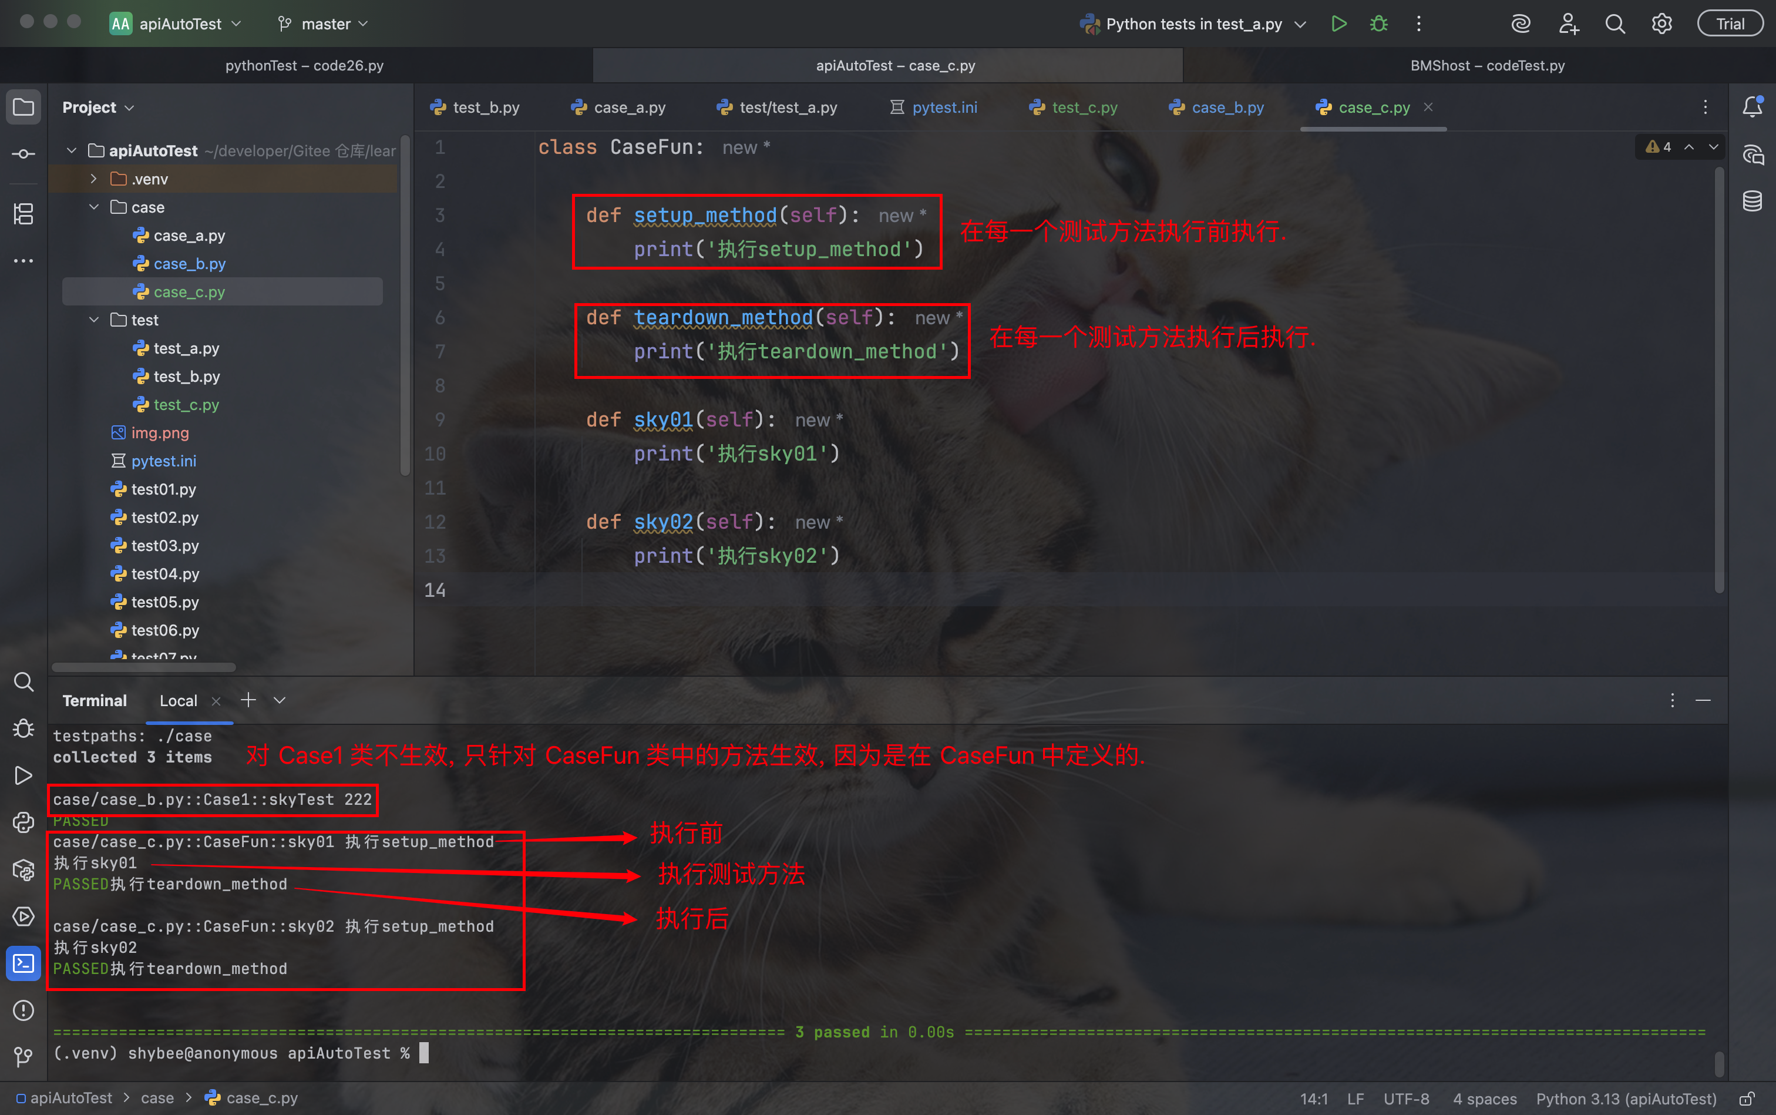Toggle the Terminal tool window button

coord(23,963)
